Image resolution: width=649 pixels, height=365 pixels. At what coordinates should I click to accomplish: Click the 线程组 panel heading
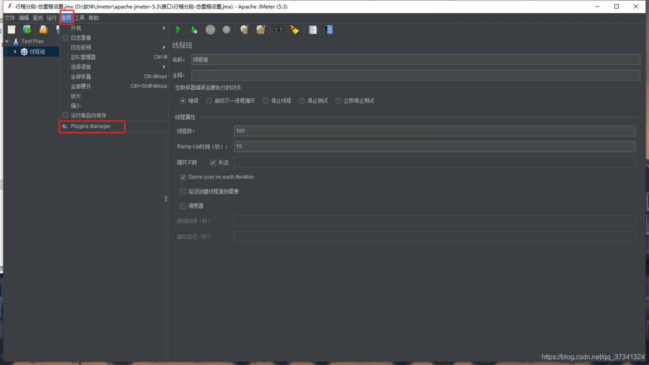[183, 45]
